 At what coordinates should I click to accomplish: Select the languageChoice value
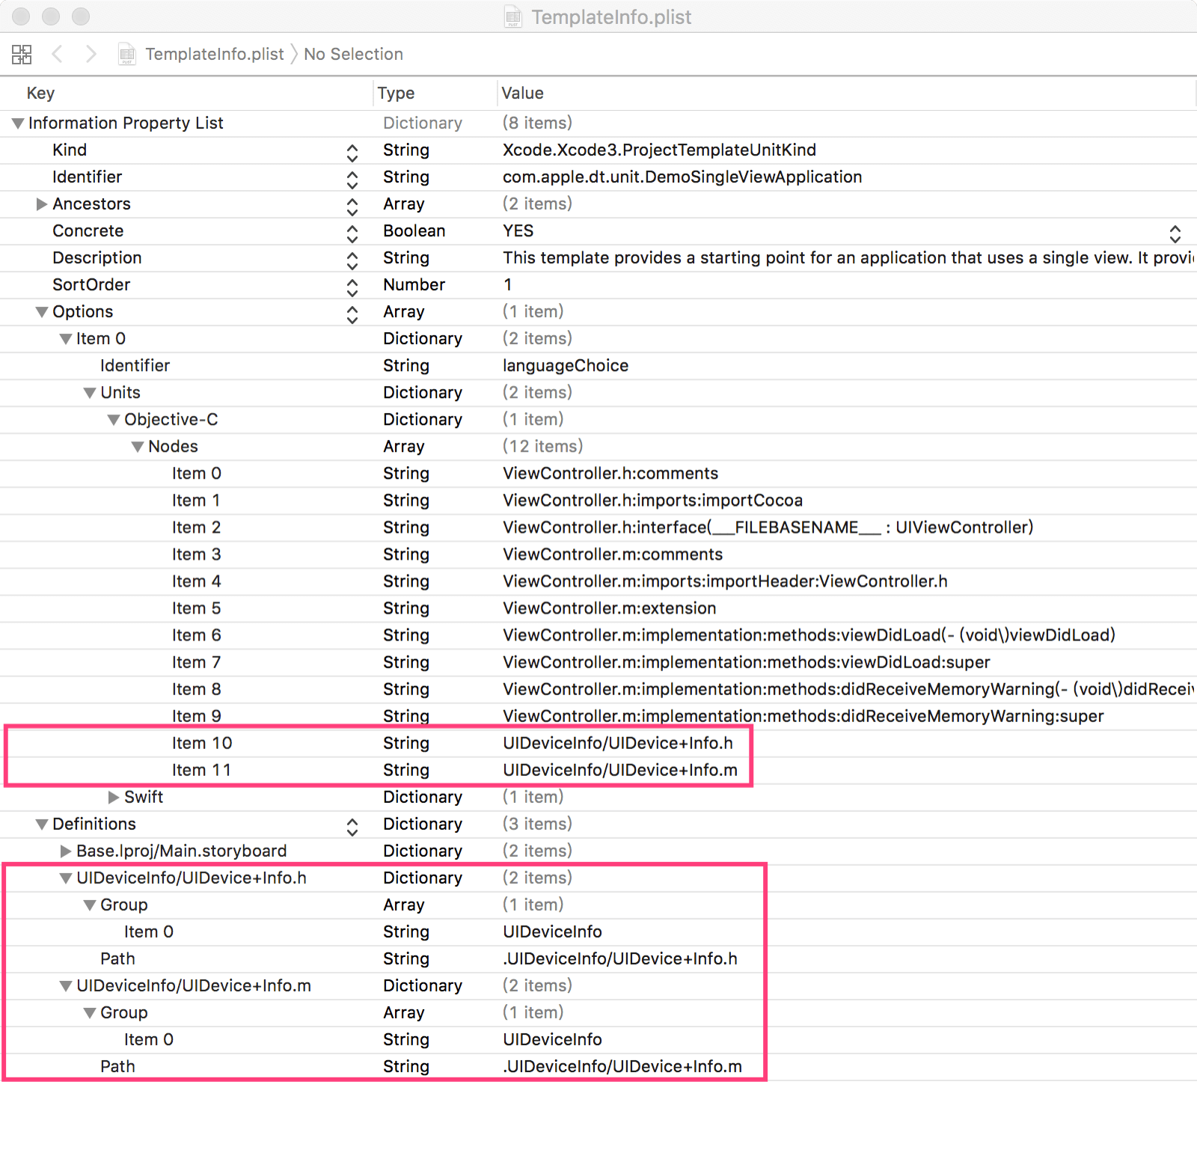tap(566, 365)
